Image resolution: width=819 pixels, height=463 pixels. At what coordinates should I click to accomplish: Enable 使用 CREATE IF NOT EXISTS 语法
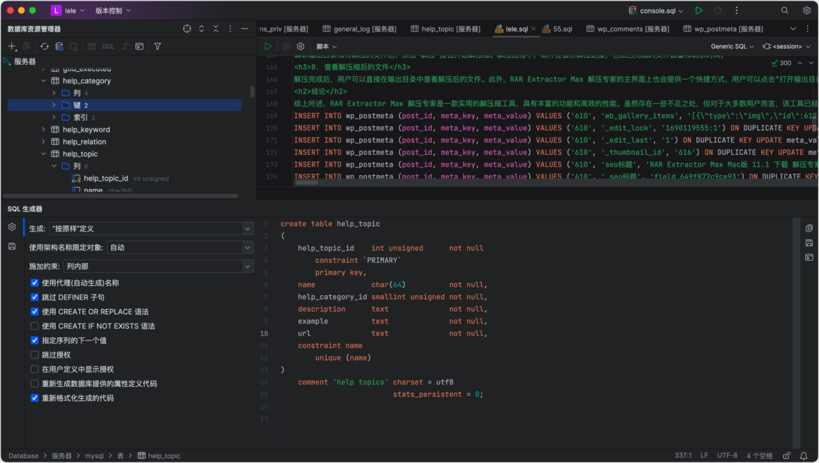coord(34,326)
